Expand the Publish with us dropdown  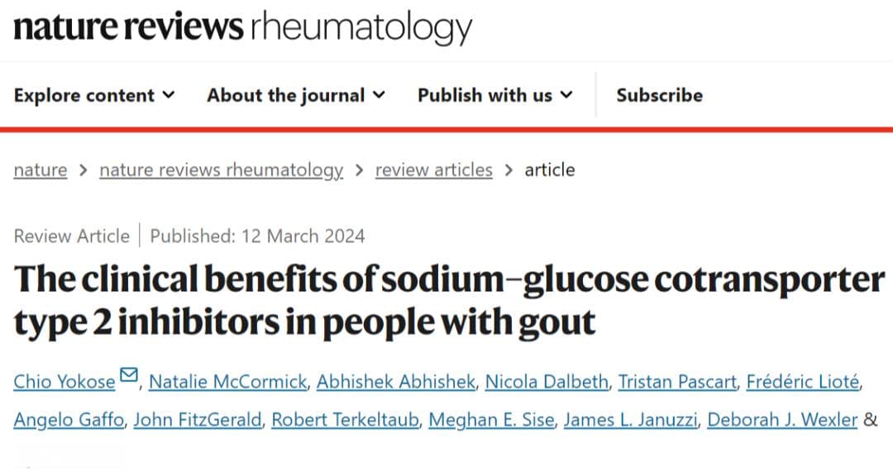(x=495, y=95)
